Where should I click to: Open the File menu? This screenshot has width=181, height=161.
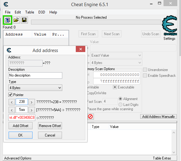pos(8,12)
